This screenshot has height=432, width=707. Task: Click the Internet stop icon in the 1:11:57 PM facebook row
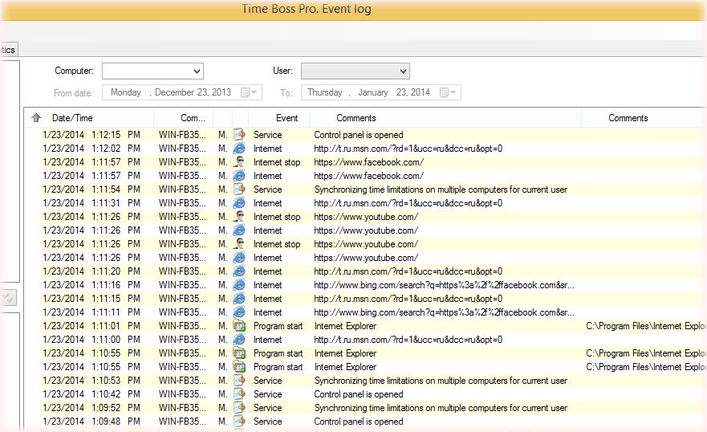[x=239, y=162]
